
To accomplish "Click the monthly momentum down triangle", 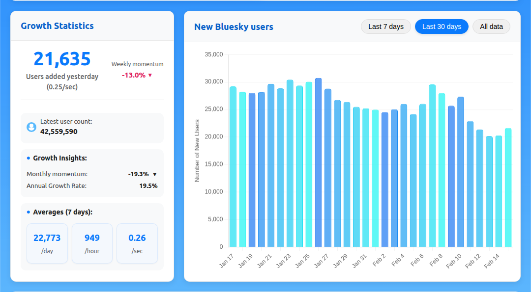I will 154,174.
